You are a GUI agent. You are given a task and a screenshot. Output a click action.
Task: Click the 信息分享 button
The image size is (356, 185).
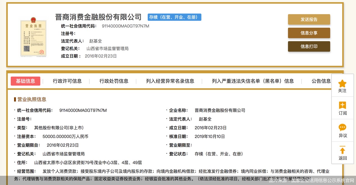point(309,33)
